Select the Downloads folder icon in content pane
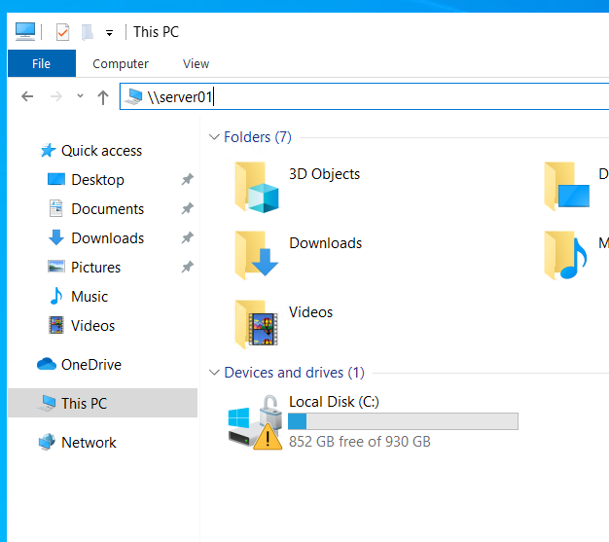The width and height of the screenshot is (609, 542). tap(256, 256)
